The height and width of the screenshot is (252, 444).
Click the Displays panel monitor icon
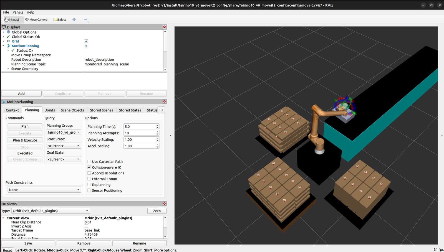click(x=4, y=27)
